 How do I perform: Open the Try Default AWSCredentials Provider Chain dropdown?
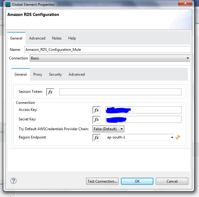coord(108,129)
